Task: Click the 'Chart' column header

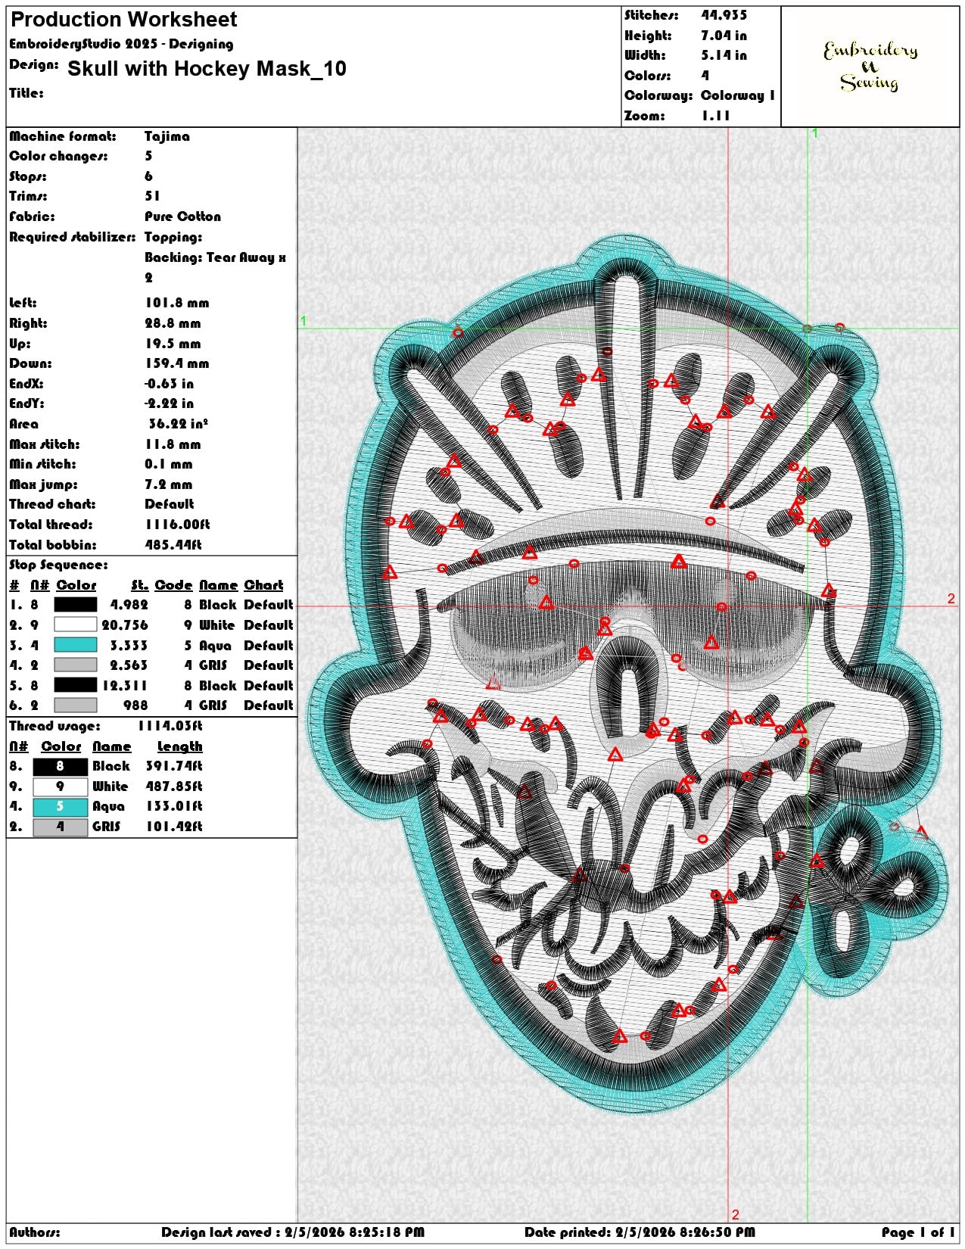Action: (x=263, y=585)
